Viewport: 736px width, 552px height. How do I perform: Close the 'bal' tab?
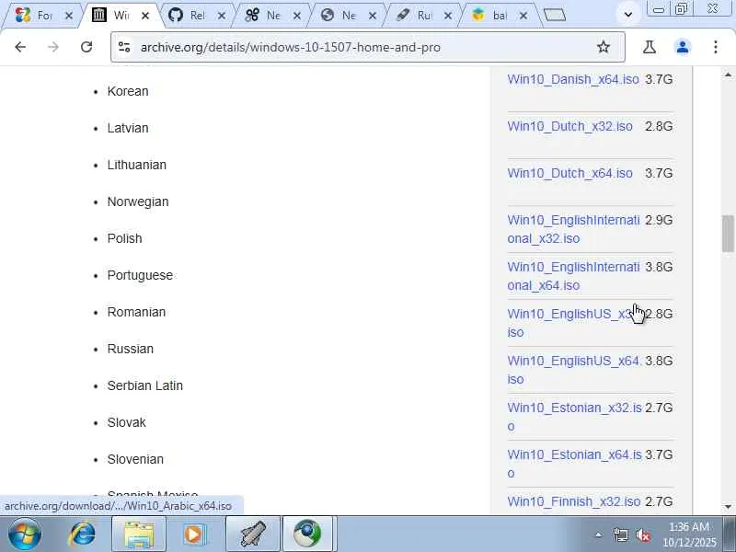[x=523, y=16]
